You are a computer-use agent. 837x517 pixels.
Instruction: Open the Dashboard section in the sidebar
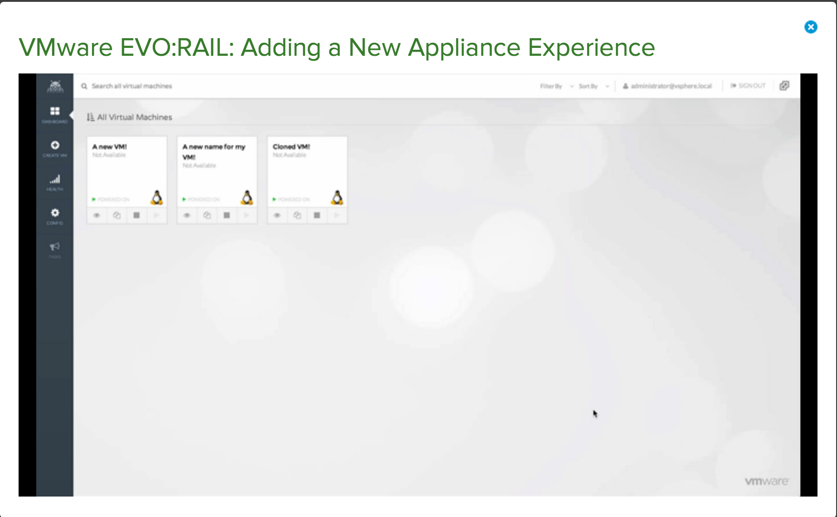(55, 114)
